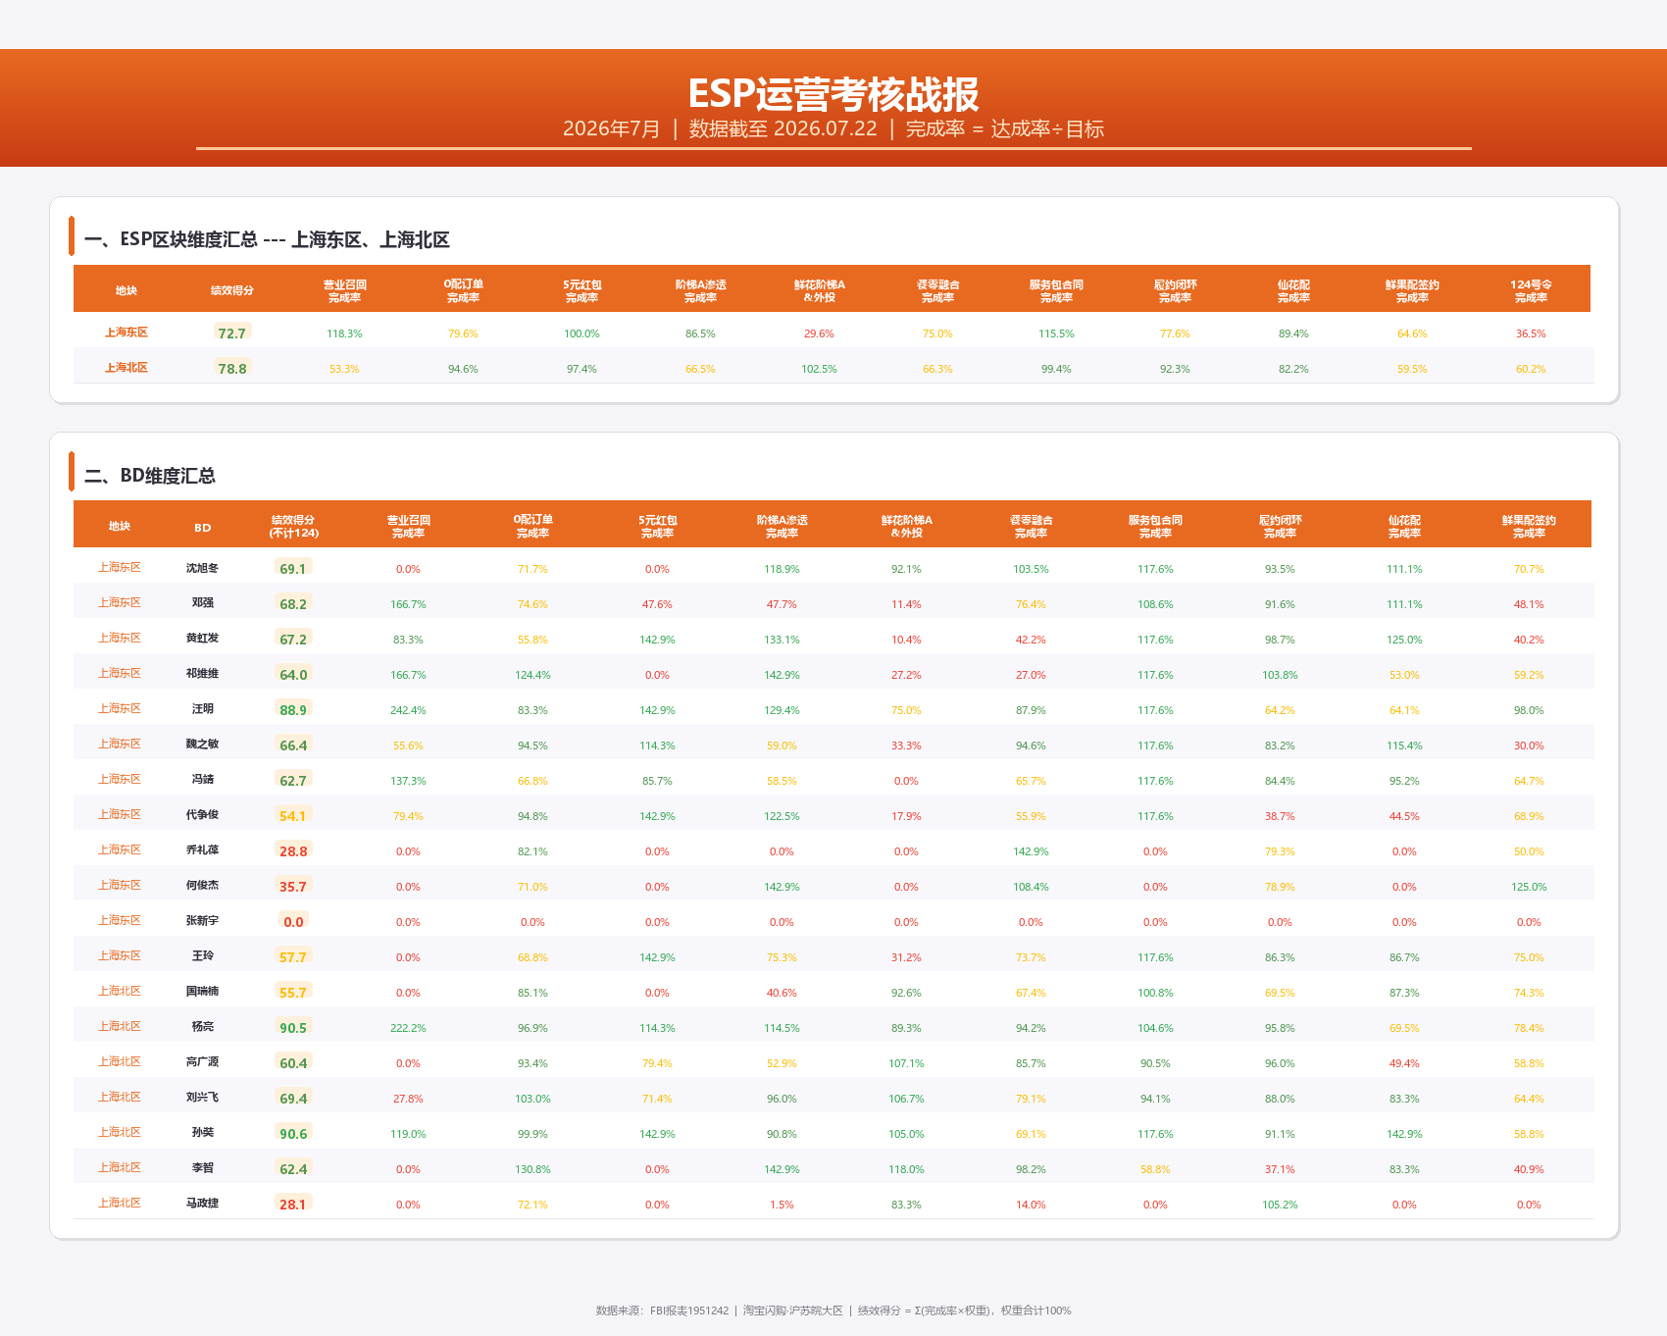Click the ESP运营考核战报 main title
Image resolution: width=1667 pixels, height=1336 pixels.
833,94
